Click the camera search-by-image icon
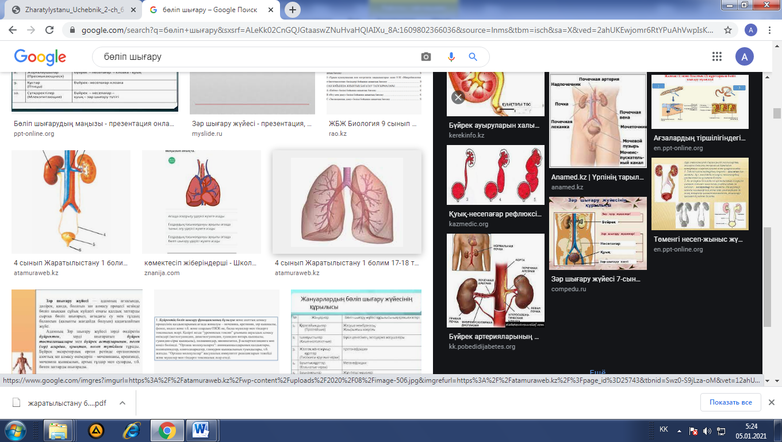Viewport: 782px width, 442px height. coord(426,56)
